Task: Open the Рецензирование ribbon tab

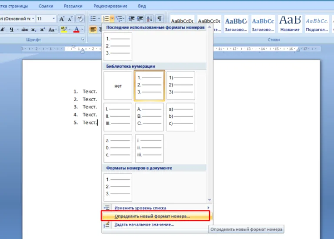Action: 110,6
